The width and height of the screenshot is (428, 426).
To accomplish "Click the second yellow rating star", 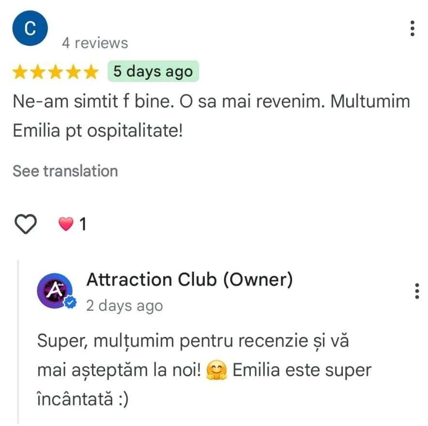I will point(38,72).
